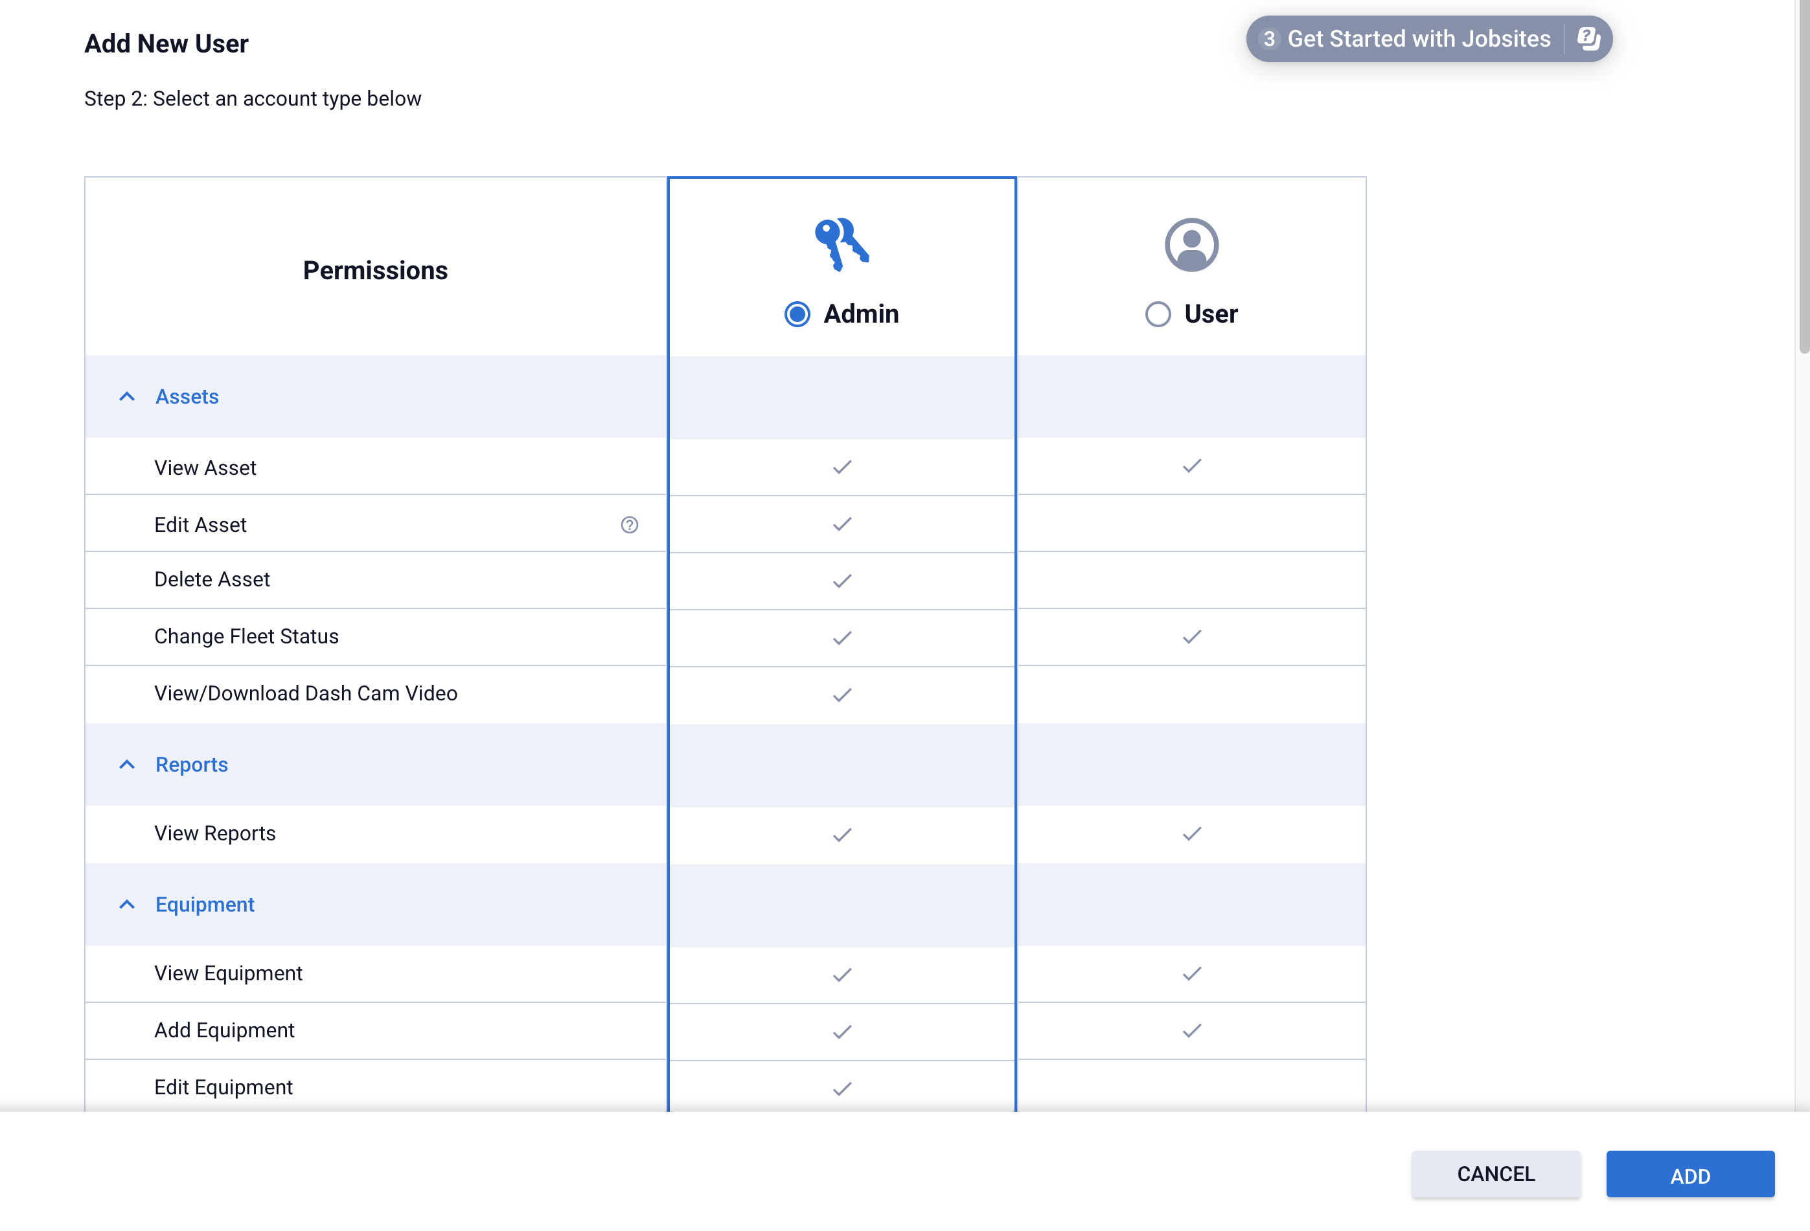Click the step count 3 badge

point(1268,39)
